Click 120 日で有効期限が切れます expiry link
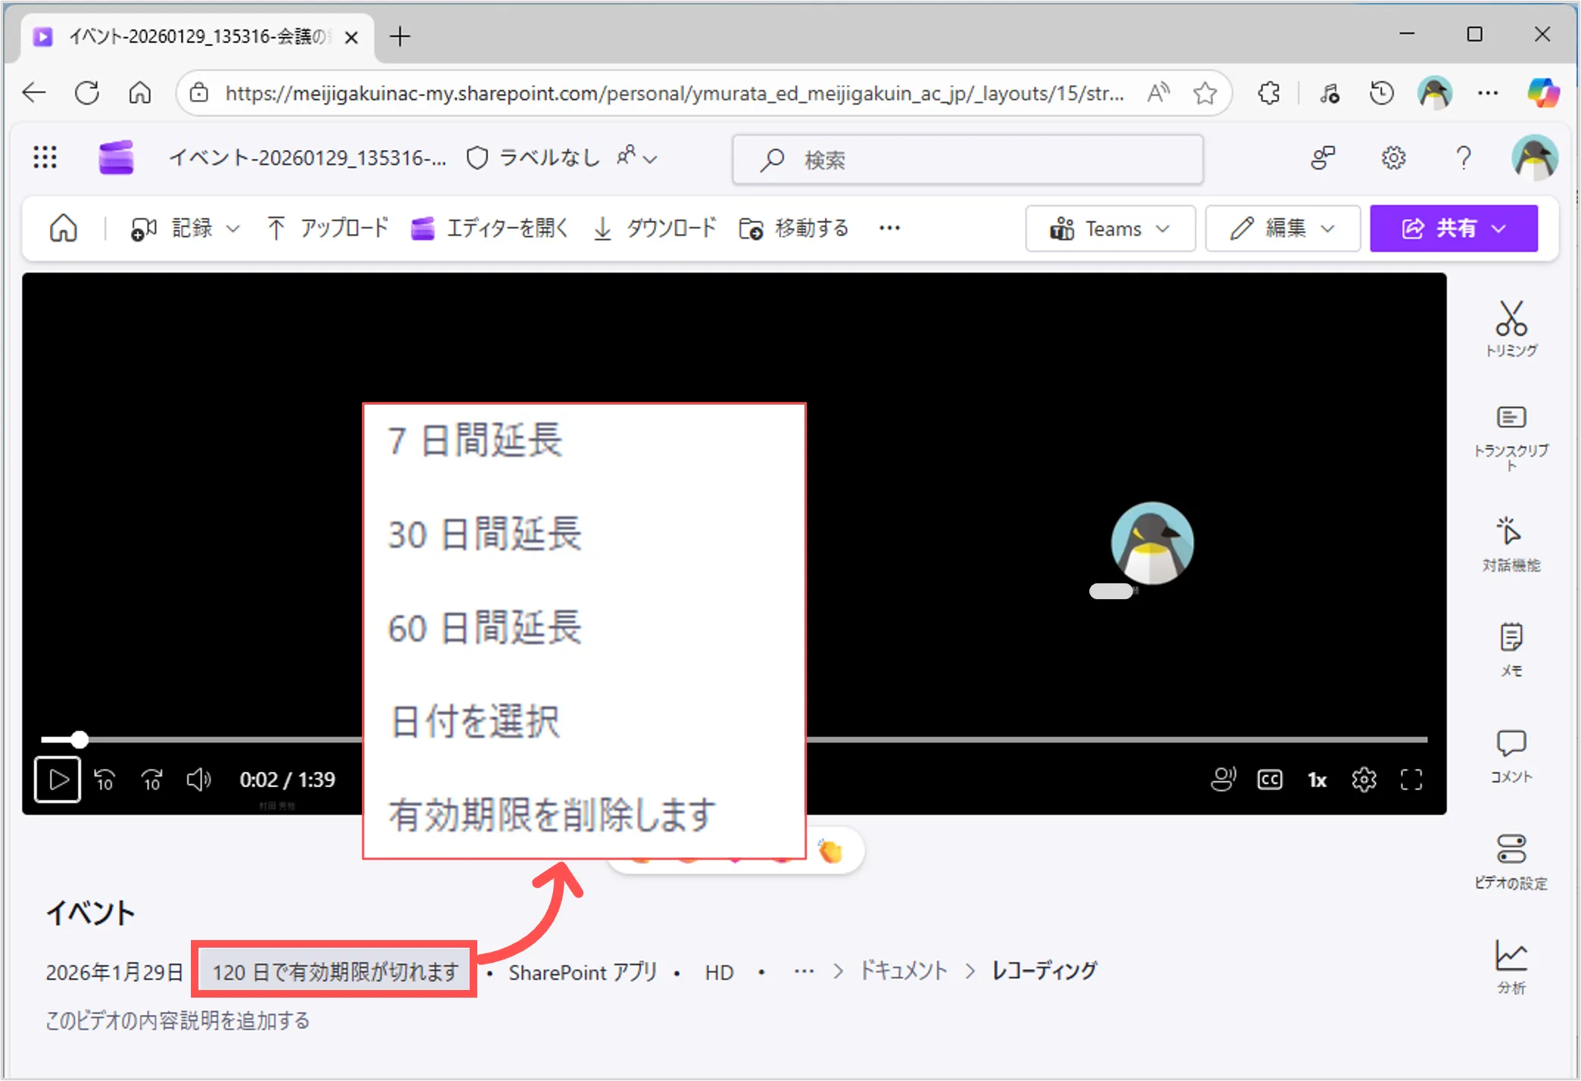1581x1081 pixels. [334, 971]
